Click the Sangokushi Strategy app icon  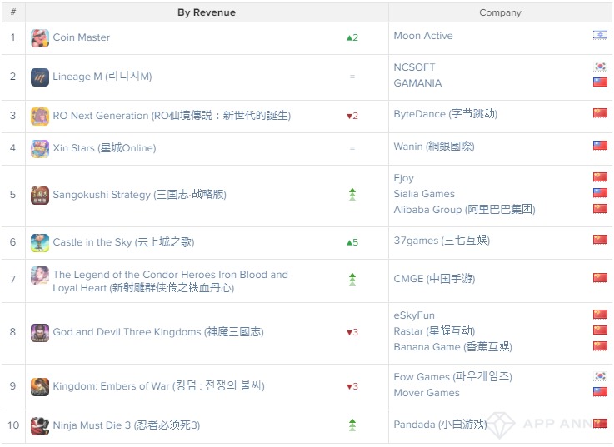40,196
